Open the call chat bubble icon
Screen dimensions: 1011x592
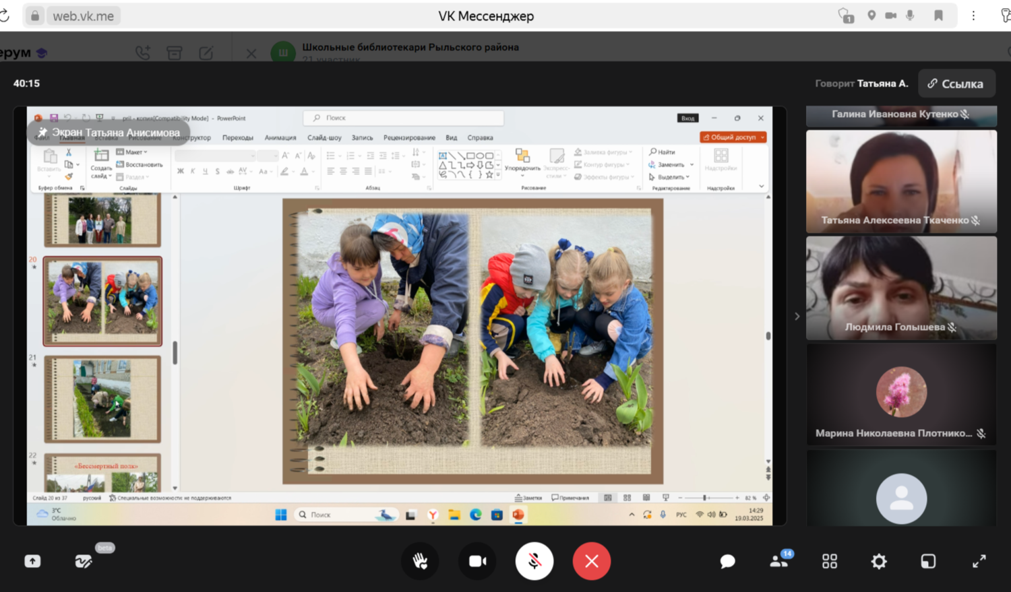tap(727, 562)
